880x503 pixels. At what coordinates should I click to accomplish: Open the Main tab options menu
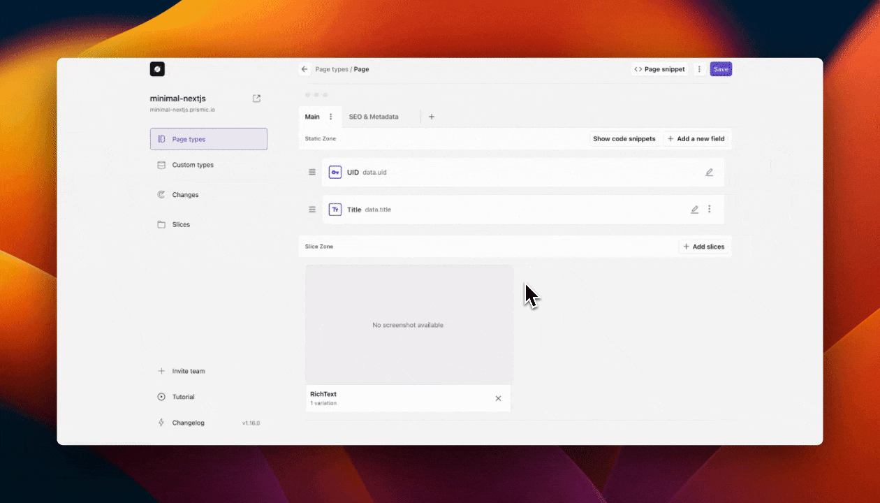330,117
